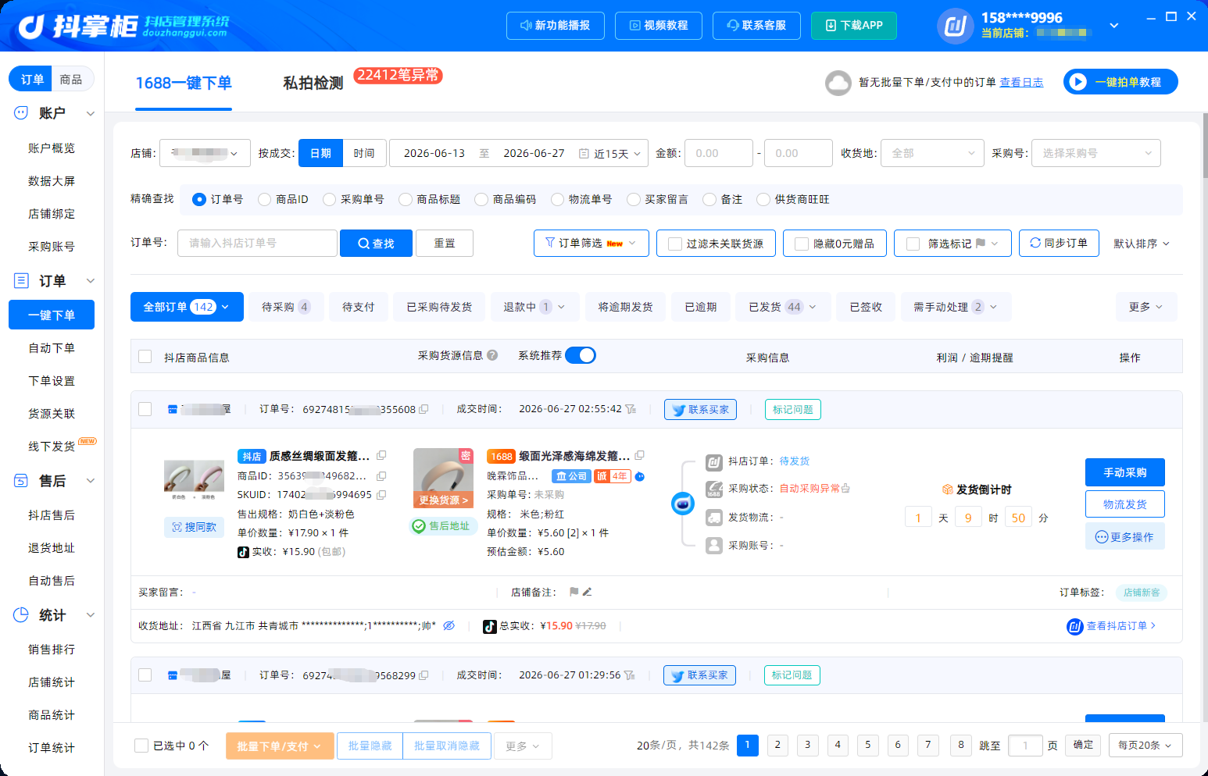This screenshot has height=776, width=1208.
Task: Click 联系买家 for order ending 355608
Action: click(700, 409)
